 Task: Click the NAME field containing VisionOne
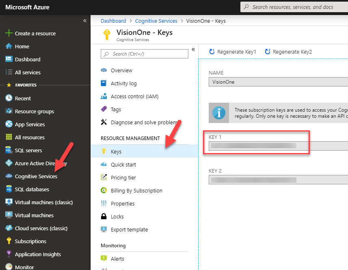[278, 82]
